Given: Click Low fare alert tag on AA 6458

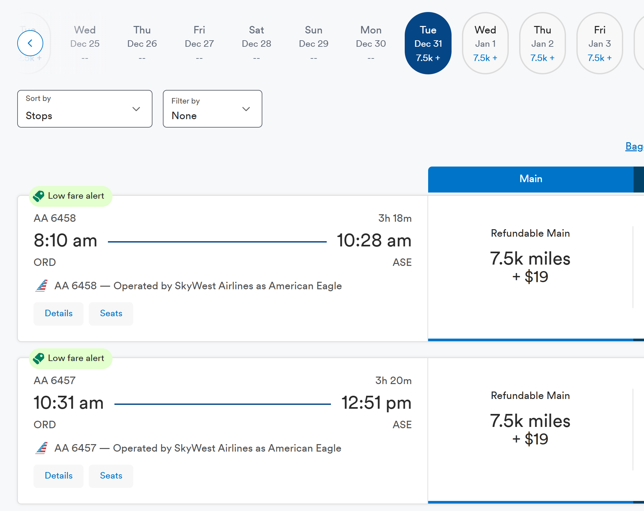Looking at the screenshot, I should pyautogui.click(x=71, y=196).
